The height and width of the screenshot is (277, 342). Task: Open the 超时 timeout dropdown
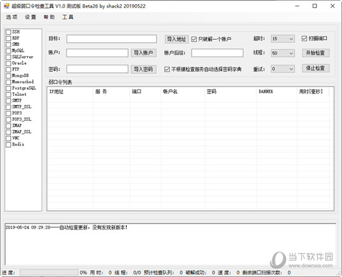click(x=283, y=39)
